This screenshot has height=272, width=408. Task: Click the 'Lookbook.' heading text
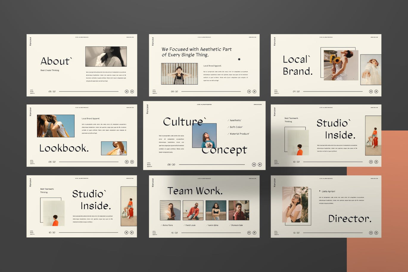coord(64,148)
